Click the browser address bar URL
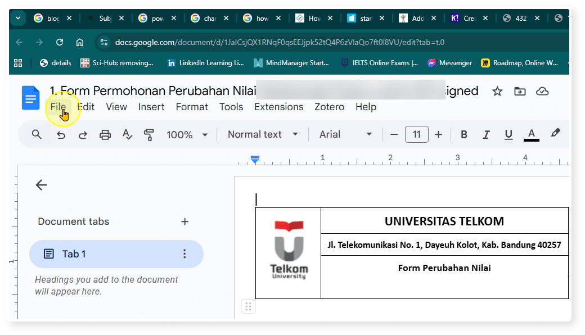Screen dimensions: 585x335 pyautogui.click(x=280, y=43)
